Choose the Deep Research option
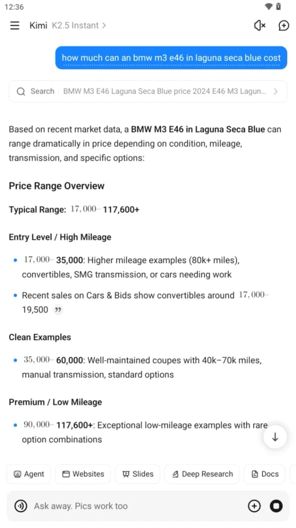296x528 pixels. click(x=202, y=474)
